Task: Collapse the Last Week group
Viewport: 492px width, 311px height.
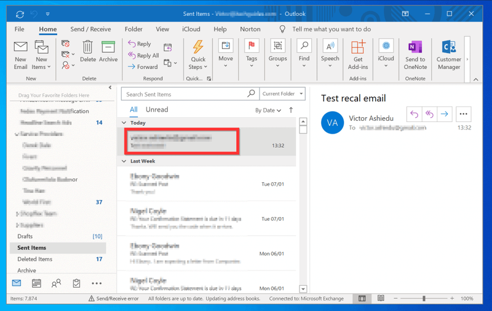Action: tap(124, 161)
